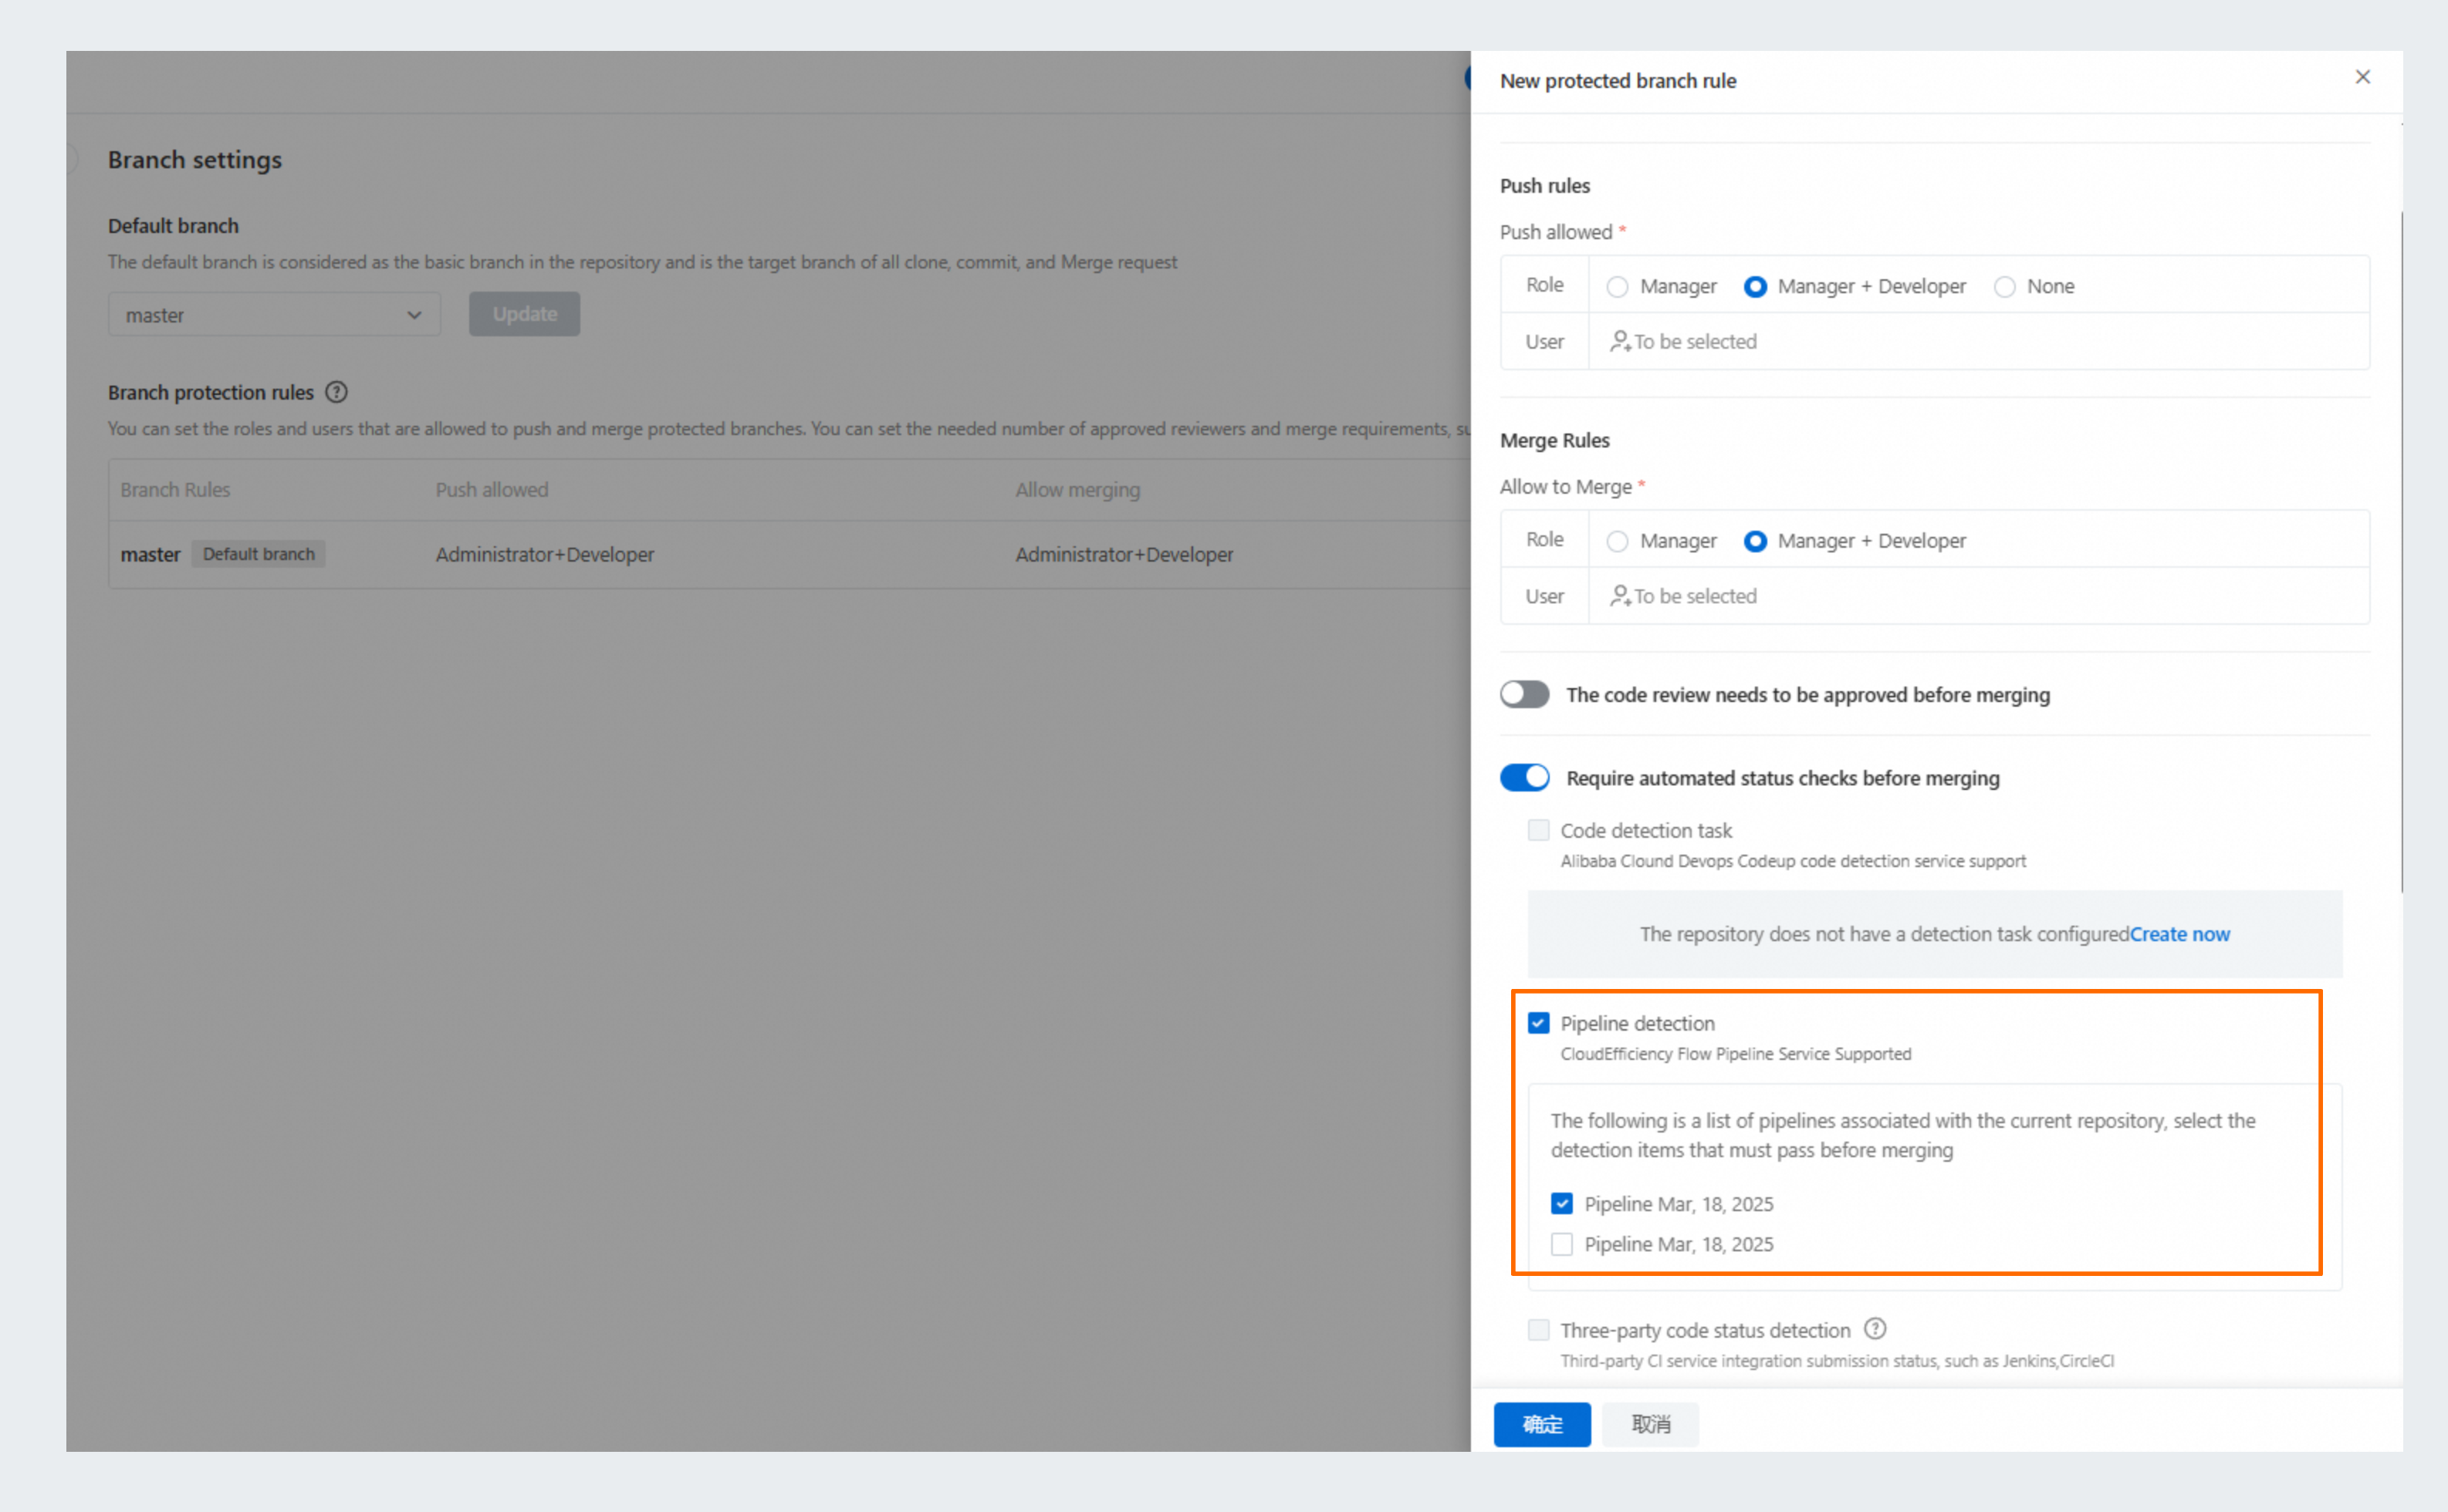Screen dimensions: 2448x1512
Task: Click the panel's vertical scrollbar
Action: (2400, 550)
